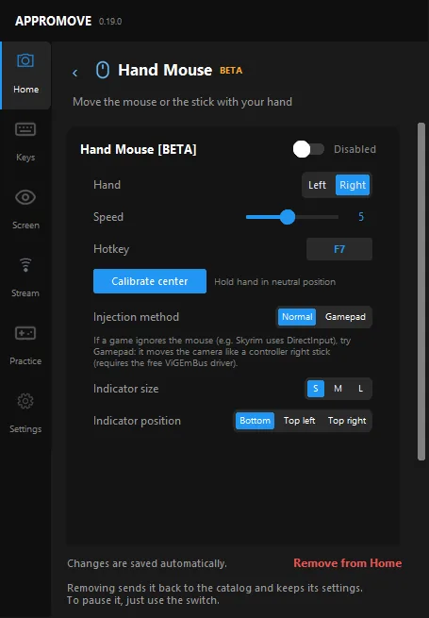The width and height of the screenshot is (429, 618).
Task: Set indicator position to Bottom
Action: [255, 421]
